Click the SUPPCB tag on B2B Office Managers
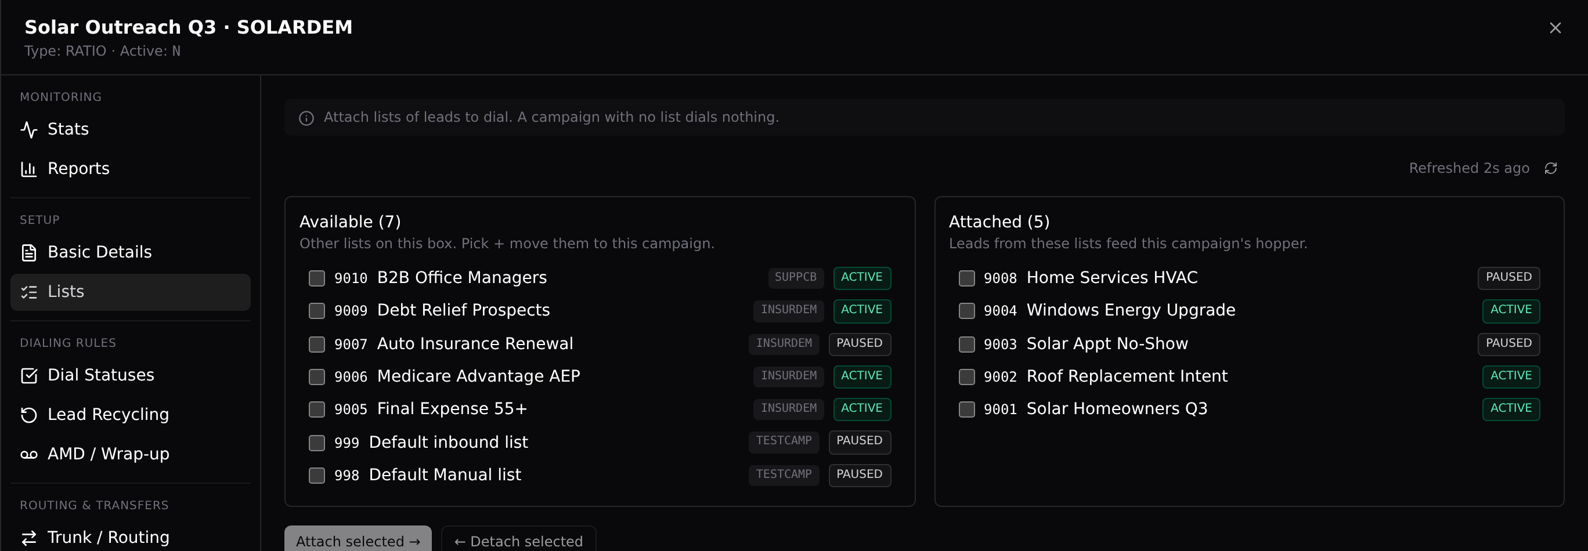This screenshot has width=1588, height=551. (x=795, y=277)
